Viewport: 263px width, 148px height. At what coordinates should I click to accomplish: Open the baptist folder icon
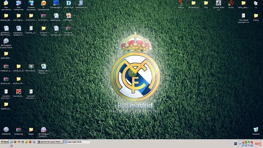pyautogui.click(x=6, y=104)
